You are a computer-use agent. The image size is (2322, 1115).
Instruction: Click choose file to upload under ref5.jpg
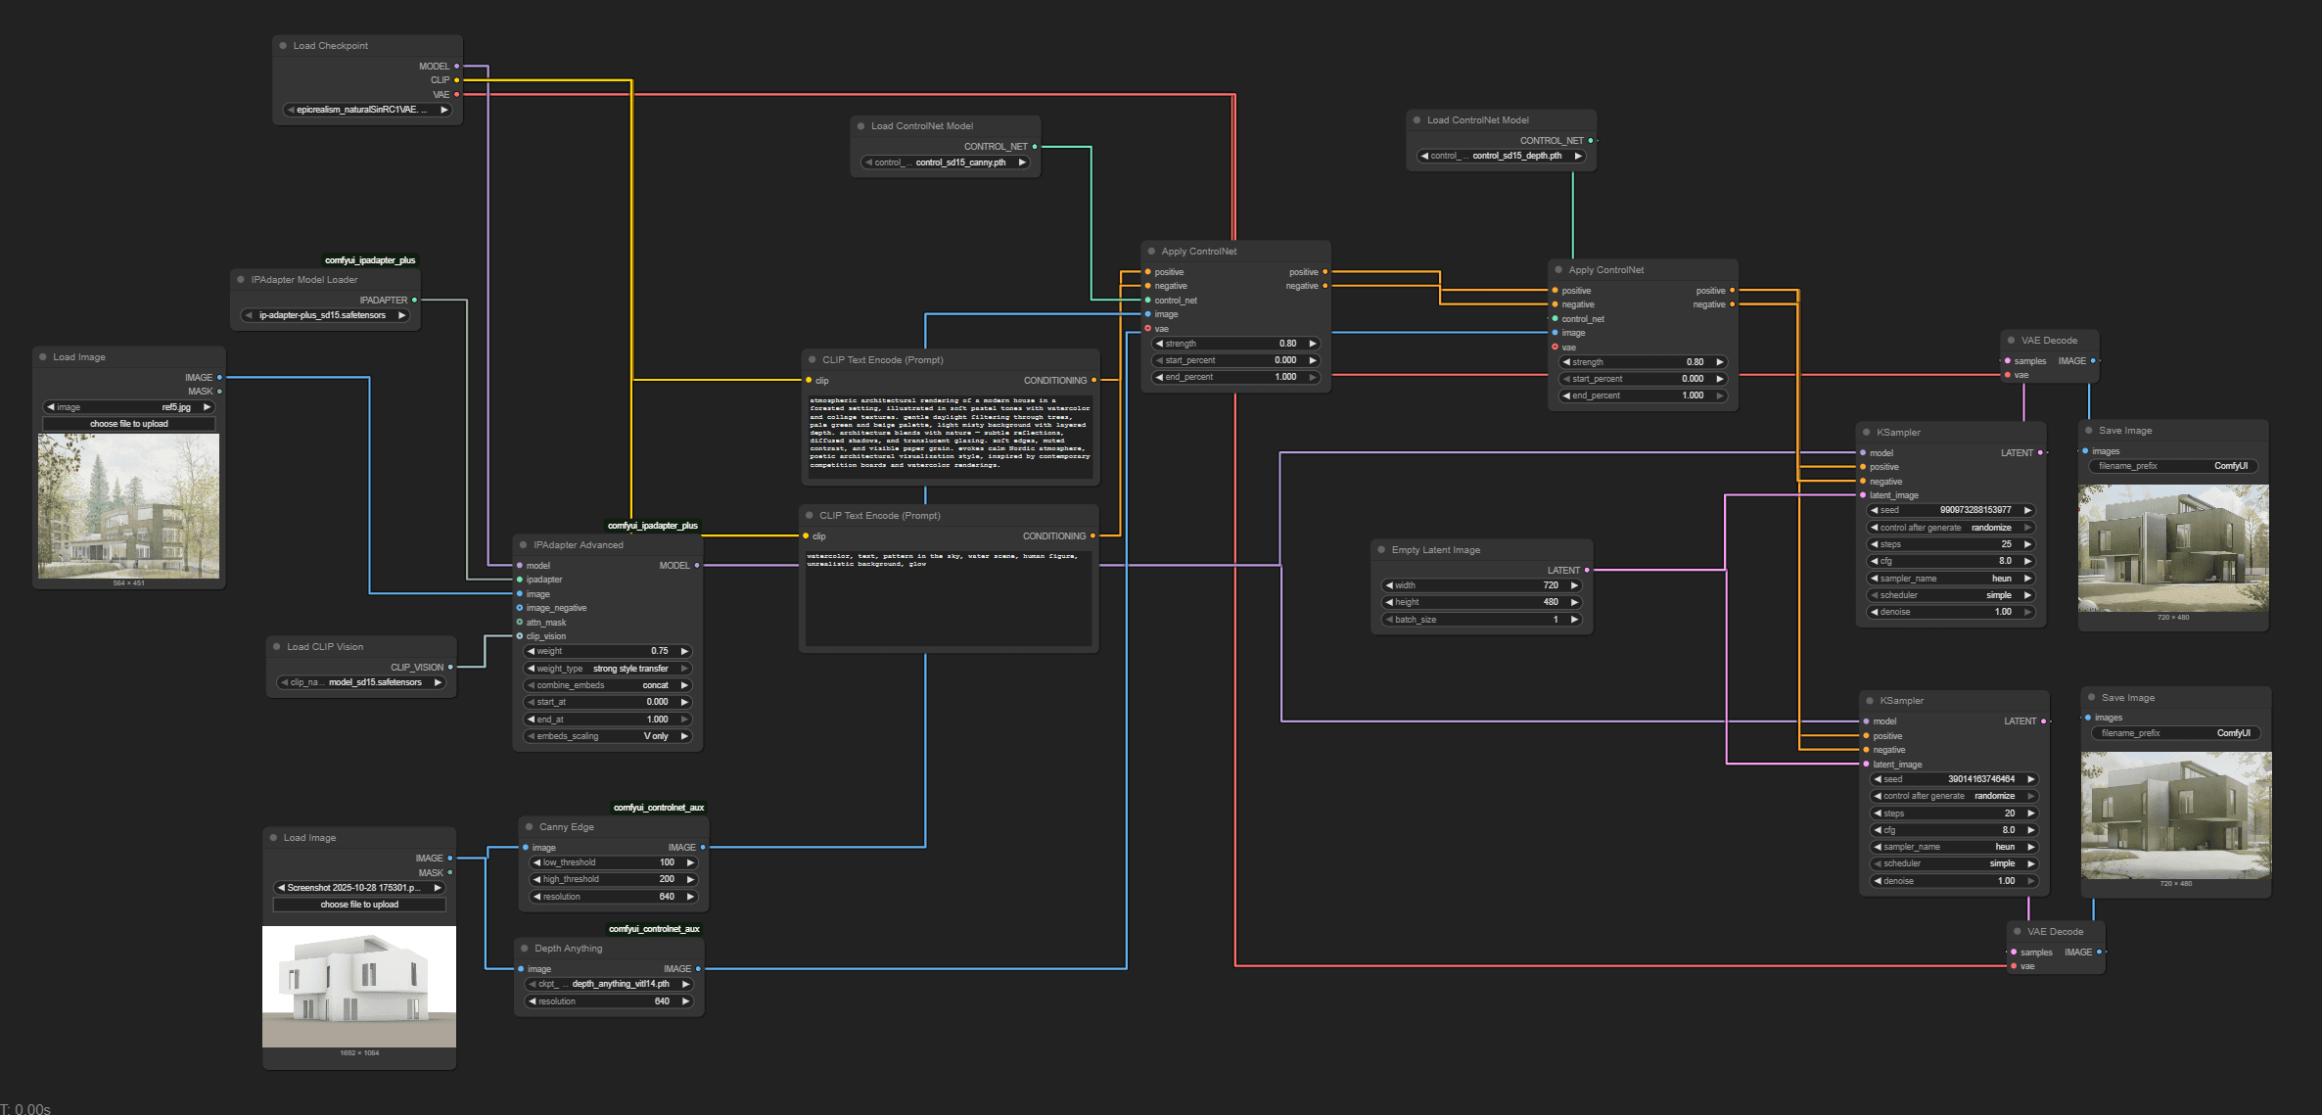coord(129,424)
